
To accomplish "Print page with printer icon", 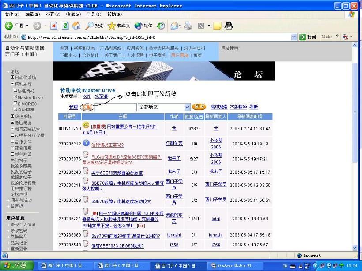I will [188, 26].
